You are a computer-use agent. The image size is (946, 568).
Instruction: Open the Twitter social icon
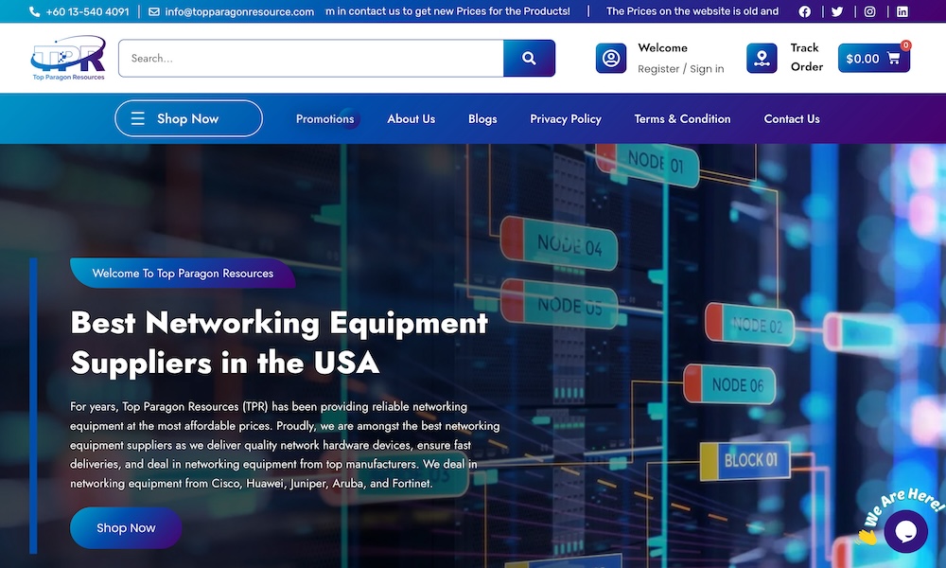[x=837, y=11]
